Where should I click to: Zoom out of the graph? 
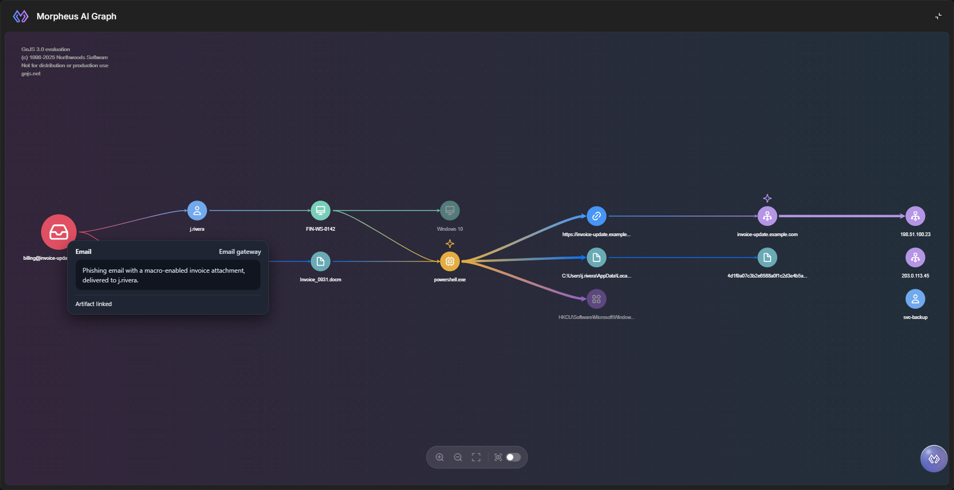[458, 457]
